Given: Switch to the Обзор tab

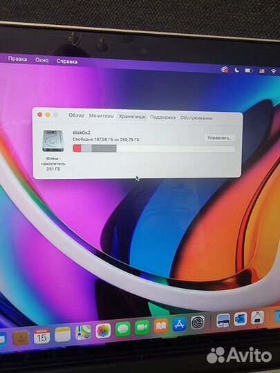Looking at the screenshot, I should tap(77, 115).
